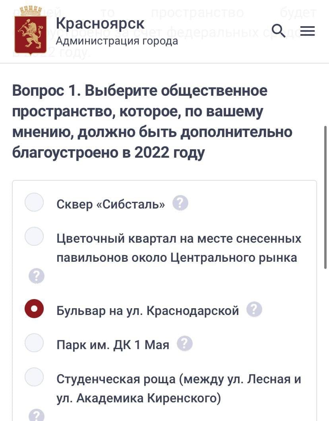
Task: Open the site search magnifier
Action: click(279, 31)
